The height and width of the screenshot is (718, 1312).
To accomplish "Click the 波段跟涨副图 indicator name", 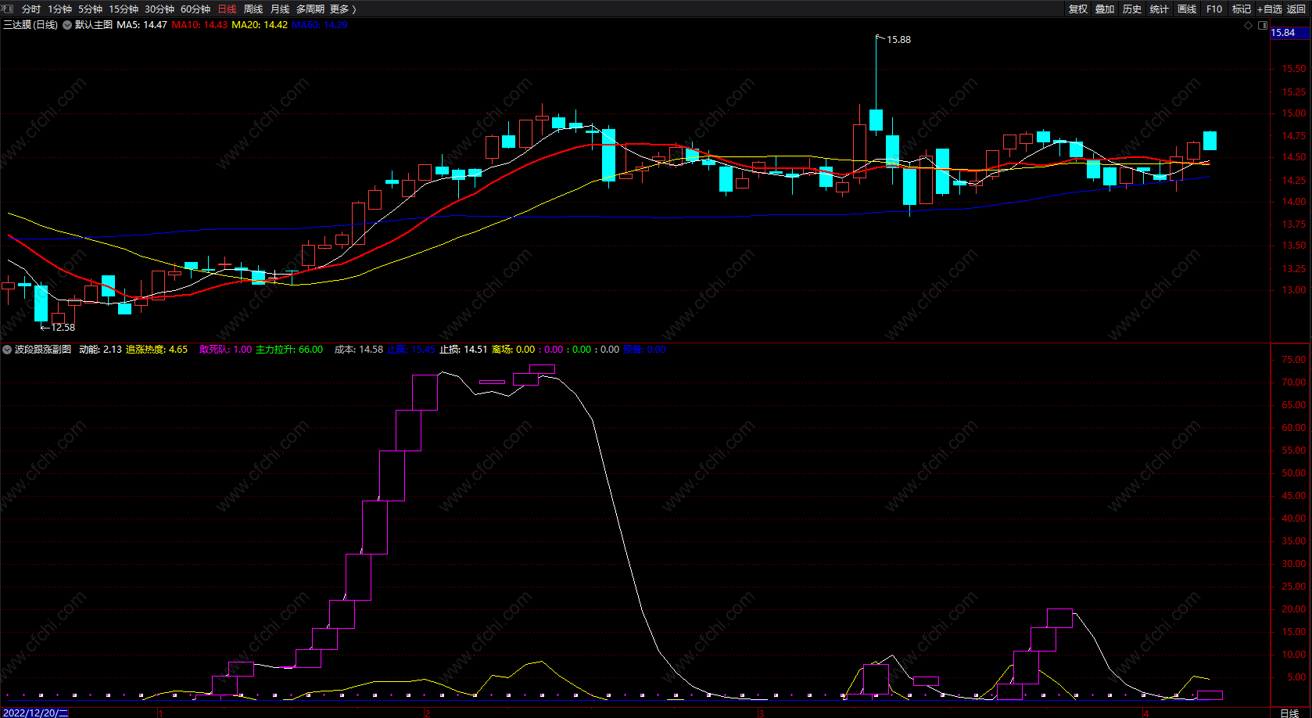I will [x=43, y=350].
